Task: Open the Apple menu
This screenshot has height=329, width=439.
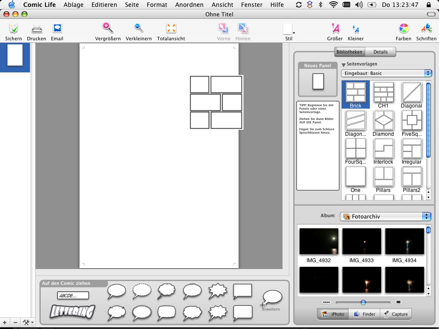Action: pyautogui.click(x=12, y=4)
